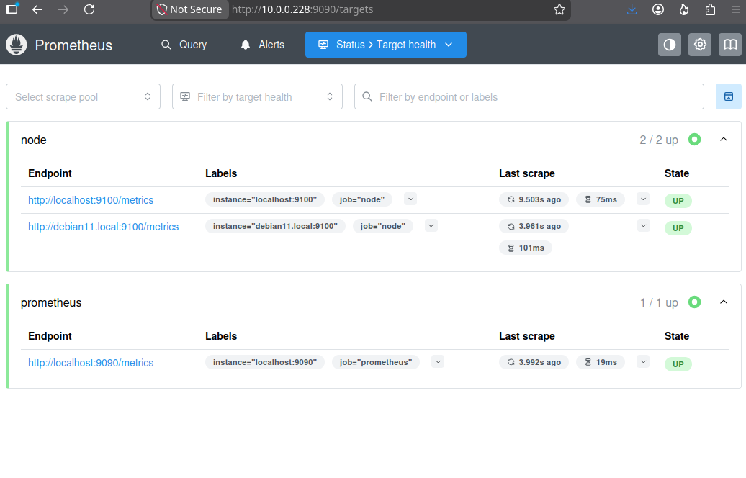Open browser extensions puzzle icon
Viewport: 746px width, 478px height.
point(710,9)
